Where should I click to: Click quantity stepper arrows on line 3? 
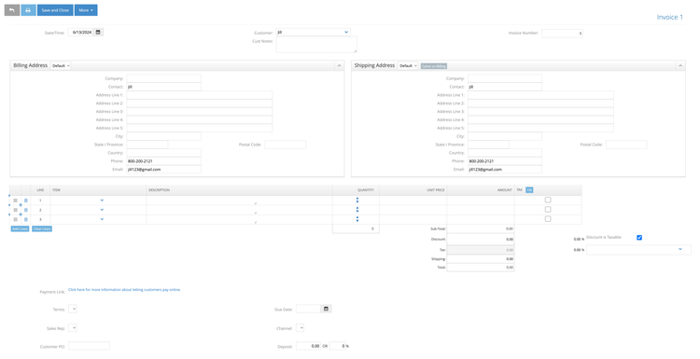coord(357,219)
